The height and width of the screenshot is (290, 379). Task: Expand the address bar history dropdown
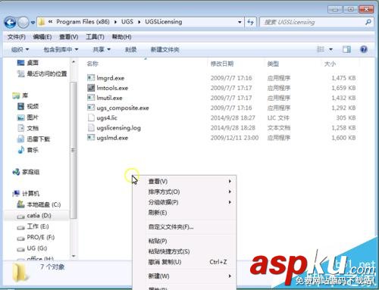click(240, 22)
